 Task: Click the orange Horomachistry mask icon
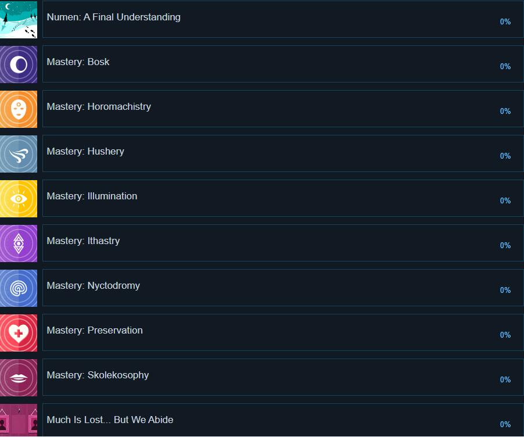[x=19, y=109]
